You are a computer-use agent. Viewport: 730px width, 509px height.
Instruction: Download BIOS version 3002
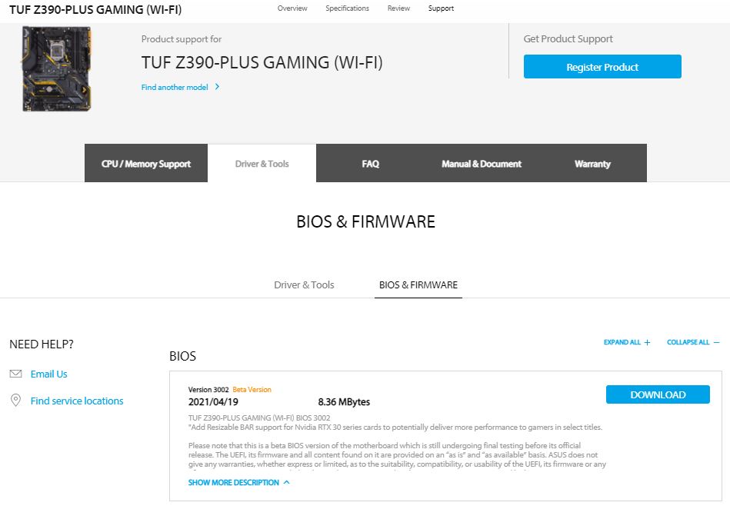pyautogui.click(x=658, y=394)
